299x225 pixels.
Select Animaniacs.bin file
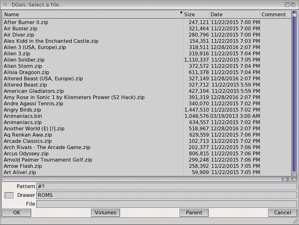click(147, 116)
